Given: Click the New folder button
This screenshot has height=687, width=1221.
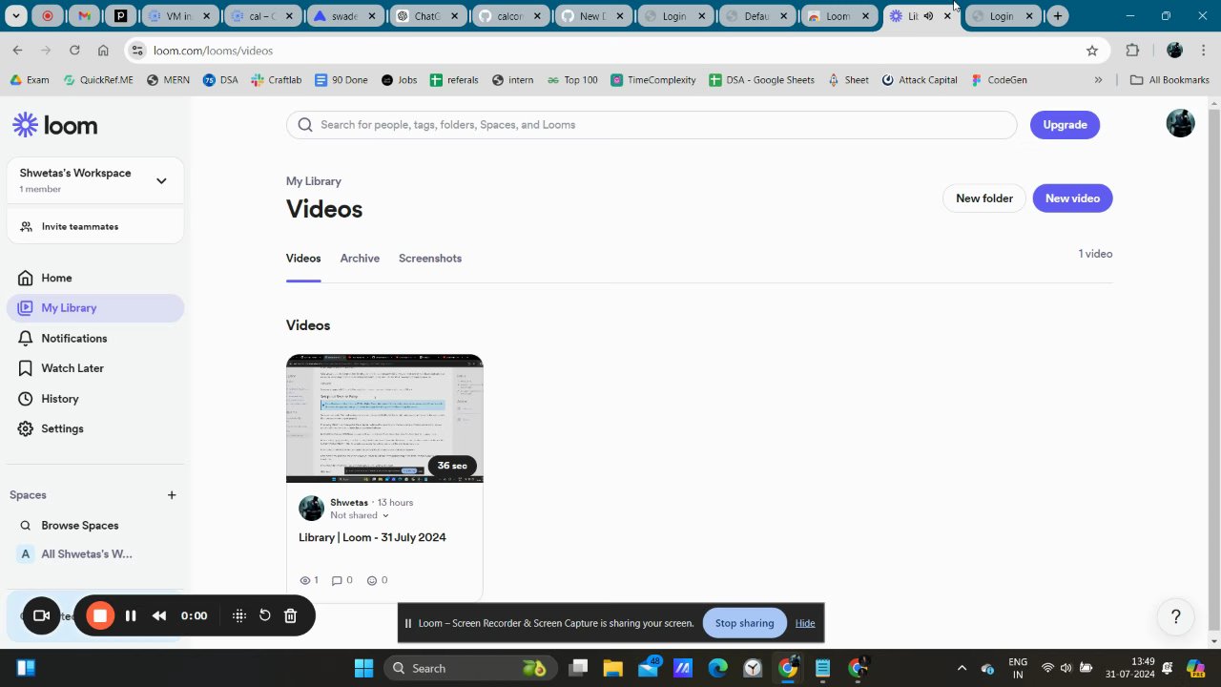Looking at the screenshot, I should coord(984,198).
